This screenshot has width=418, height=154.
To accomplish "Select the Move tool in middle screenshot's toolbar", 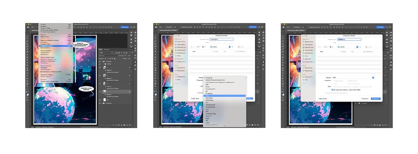I will [x=155, y=33].
